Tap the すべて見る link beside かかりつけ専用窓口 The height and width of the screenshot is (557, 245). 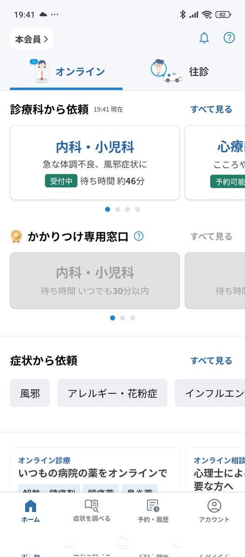tap(211, 236)
